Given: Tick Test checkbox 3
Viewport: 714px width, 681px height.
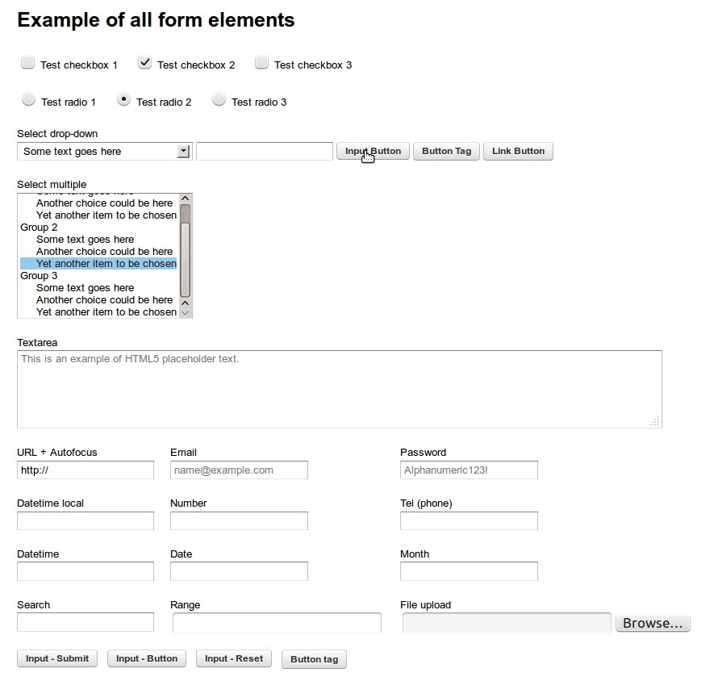Looking at the screenshot, I should pos(262,62).
